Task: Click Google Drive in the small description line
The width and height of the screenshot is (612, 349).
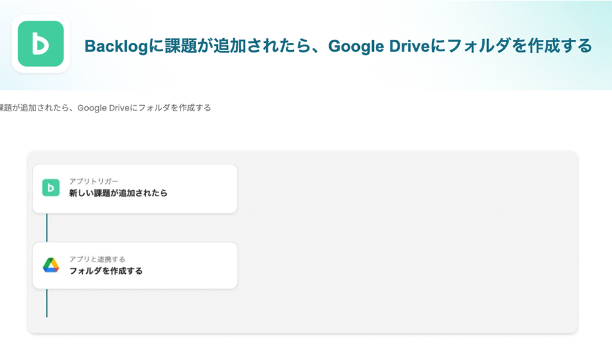Action: click(104, 108)
